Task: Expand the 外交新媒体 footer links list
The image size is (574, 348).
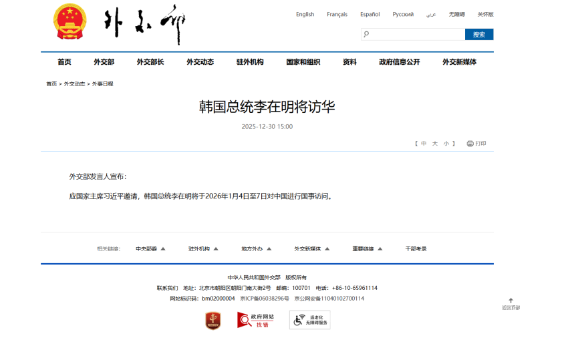Action: [312, 249]
